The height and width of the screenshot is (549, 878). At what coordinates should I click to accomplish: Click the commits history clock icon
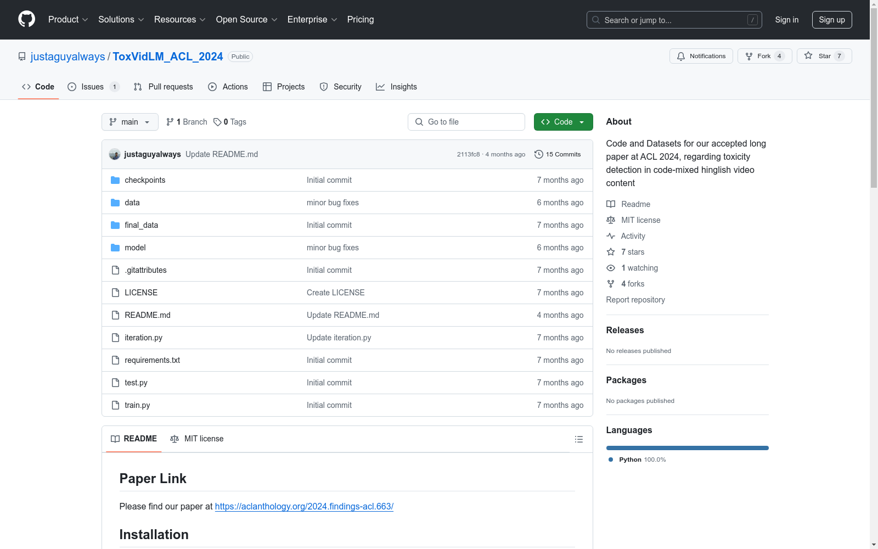pos(539,154)
